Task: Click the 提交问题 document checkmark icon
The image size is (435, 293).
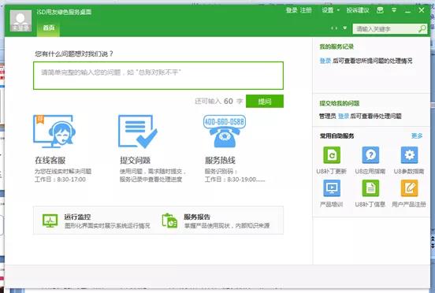Action: (x=138, y=132)
